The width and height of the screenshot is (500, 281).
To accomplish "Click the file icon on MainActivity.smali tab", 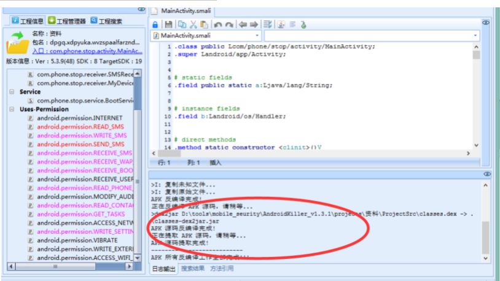I will [154, 11].
